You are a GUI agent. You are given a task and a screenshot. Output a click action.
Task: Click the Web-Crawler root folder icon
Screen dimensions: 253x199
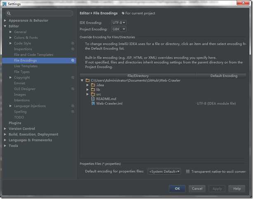coord(87,80)
